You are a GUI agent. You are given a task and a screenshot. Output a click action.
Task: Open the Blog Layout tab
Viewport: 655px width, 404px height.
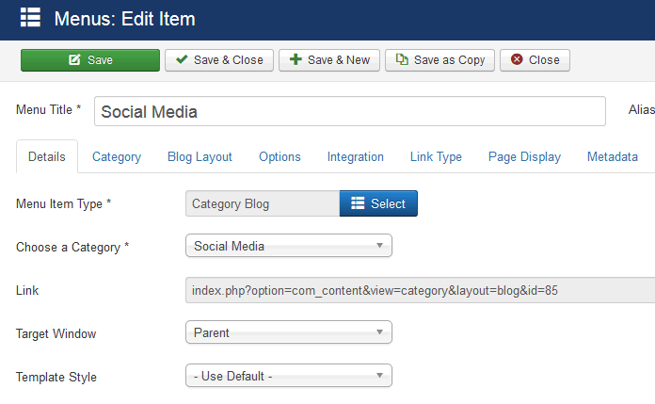pos(200,157)
